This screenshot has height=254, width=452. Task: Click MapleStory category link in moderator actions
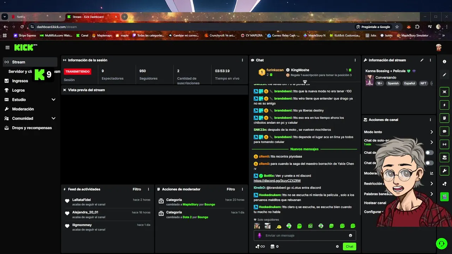point(191,205)
